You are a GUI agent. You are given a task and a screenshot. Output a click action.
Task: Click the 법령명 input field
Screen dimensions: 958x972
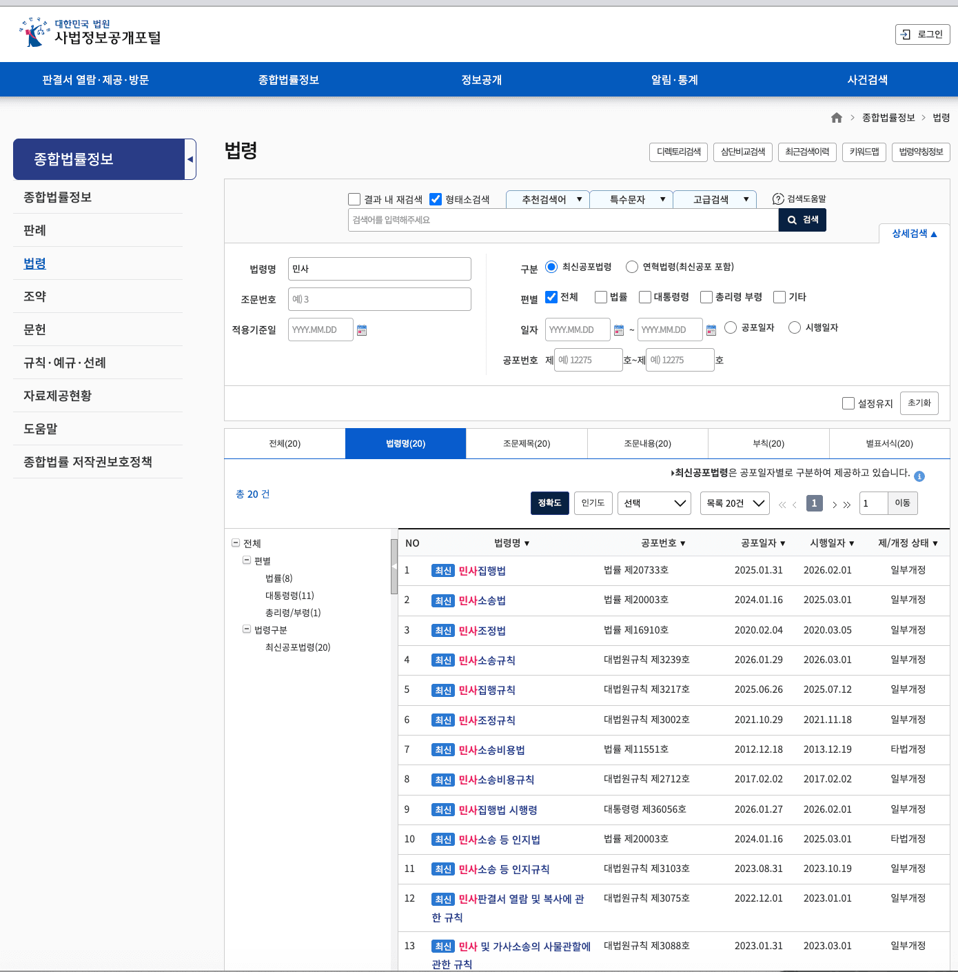click(x=380, y=269)
